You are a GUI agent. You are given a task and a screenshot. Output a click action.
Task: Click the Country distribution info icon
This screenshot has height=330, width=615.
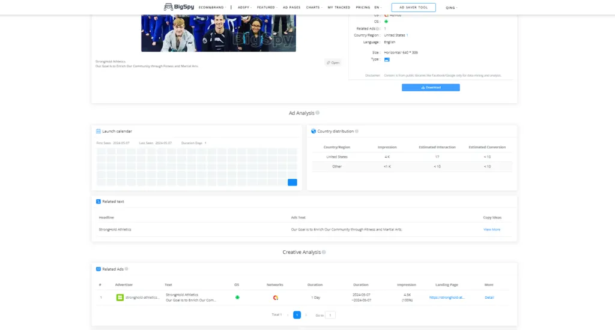pyautogui.click(x=357, y=131)
